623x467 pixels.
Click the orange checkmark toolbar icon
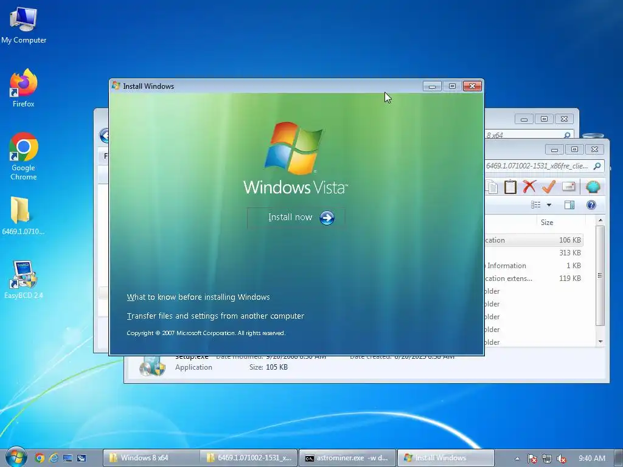(549, 186)
